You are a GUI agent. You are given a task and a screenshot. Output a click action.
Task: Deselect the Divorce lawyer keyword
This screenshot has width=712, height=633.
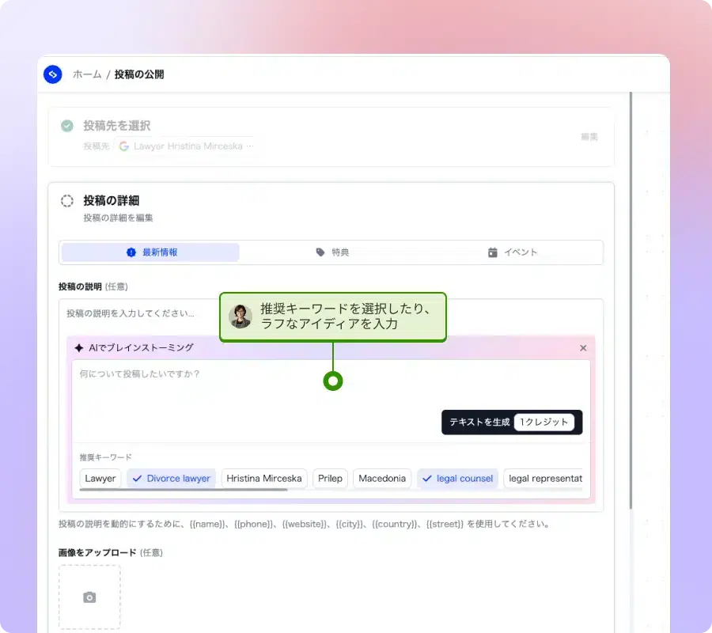(x=171, y=479)
